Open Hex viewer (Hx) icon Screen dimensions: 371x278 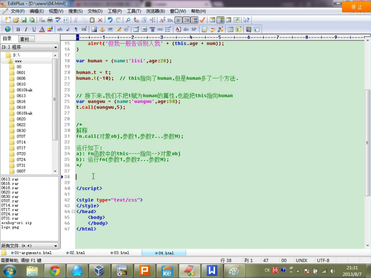coord(170,20)
